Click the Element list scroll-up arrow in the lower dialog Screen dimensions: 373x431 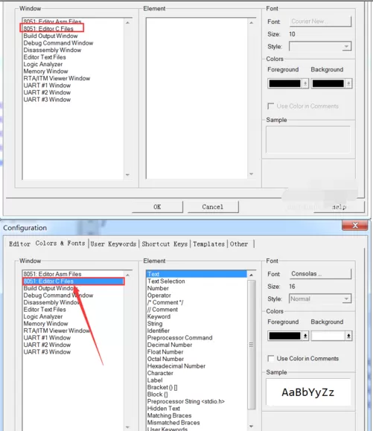(x=251, y=275)
